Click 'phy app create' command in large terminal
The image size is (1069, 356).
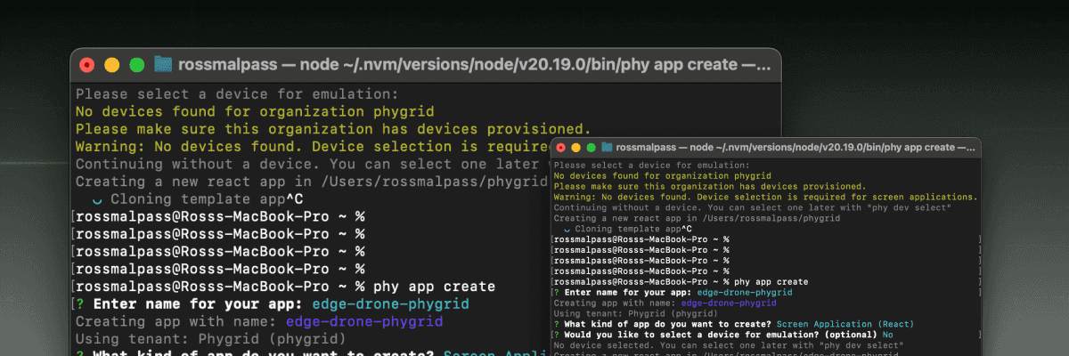pyautogui.click(x=434, y=287)
